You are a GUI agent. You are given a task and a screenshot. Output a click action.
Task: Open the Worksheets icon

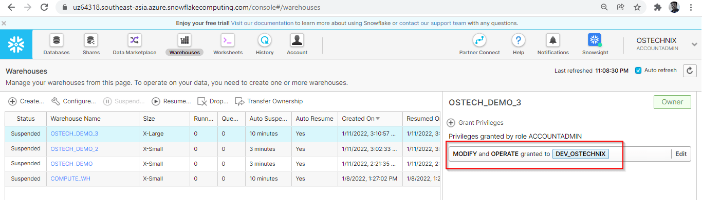tap(228, 40)
